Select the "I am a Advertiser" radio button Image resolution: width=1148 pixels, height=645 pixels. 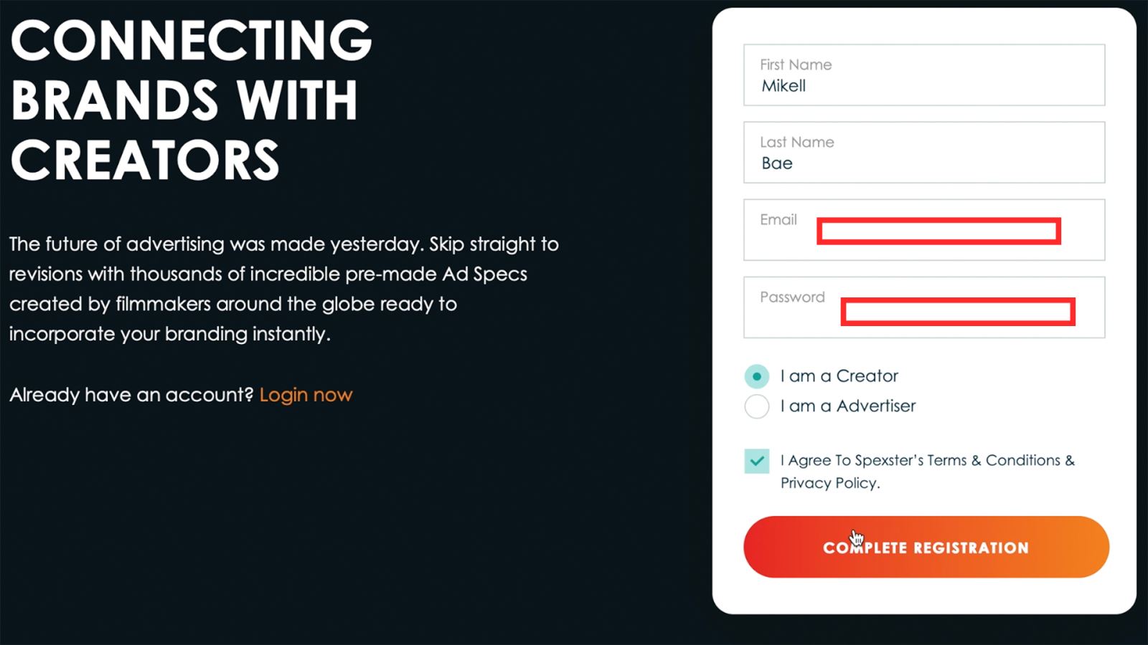click(x=756, y=406)
